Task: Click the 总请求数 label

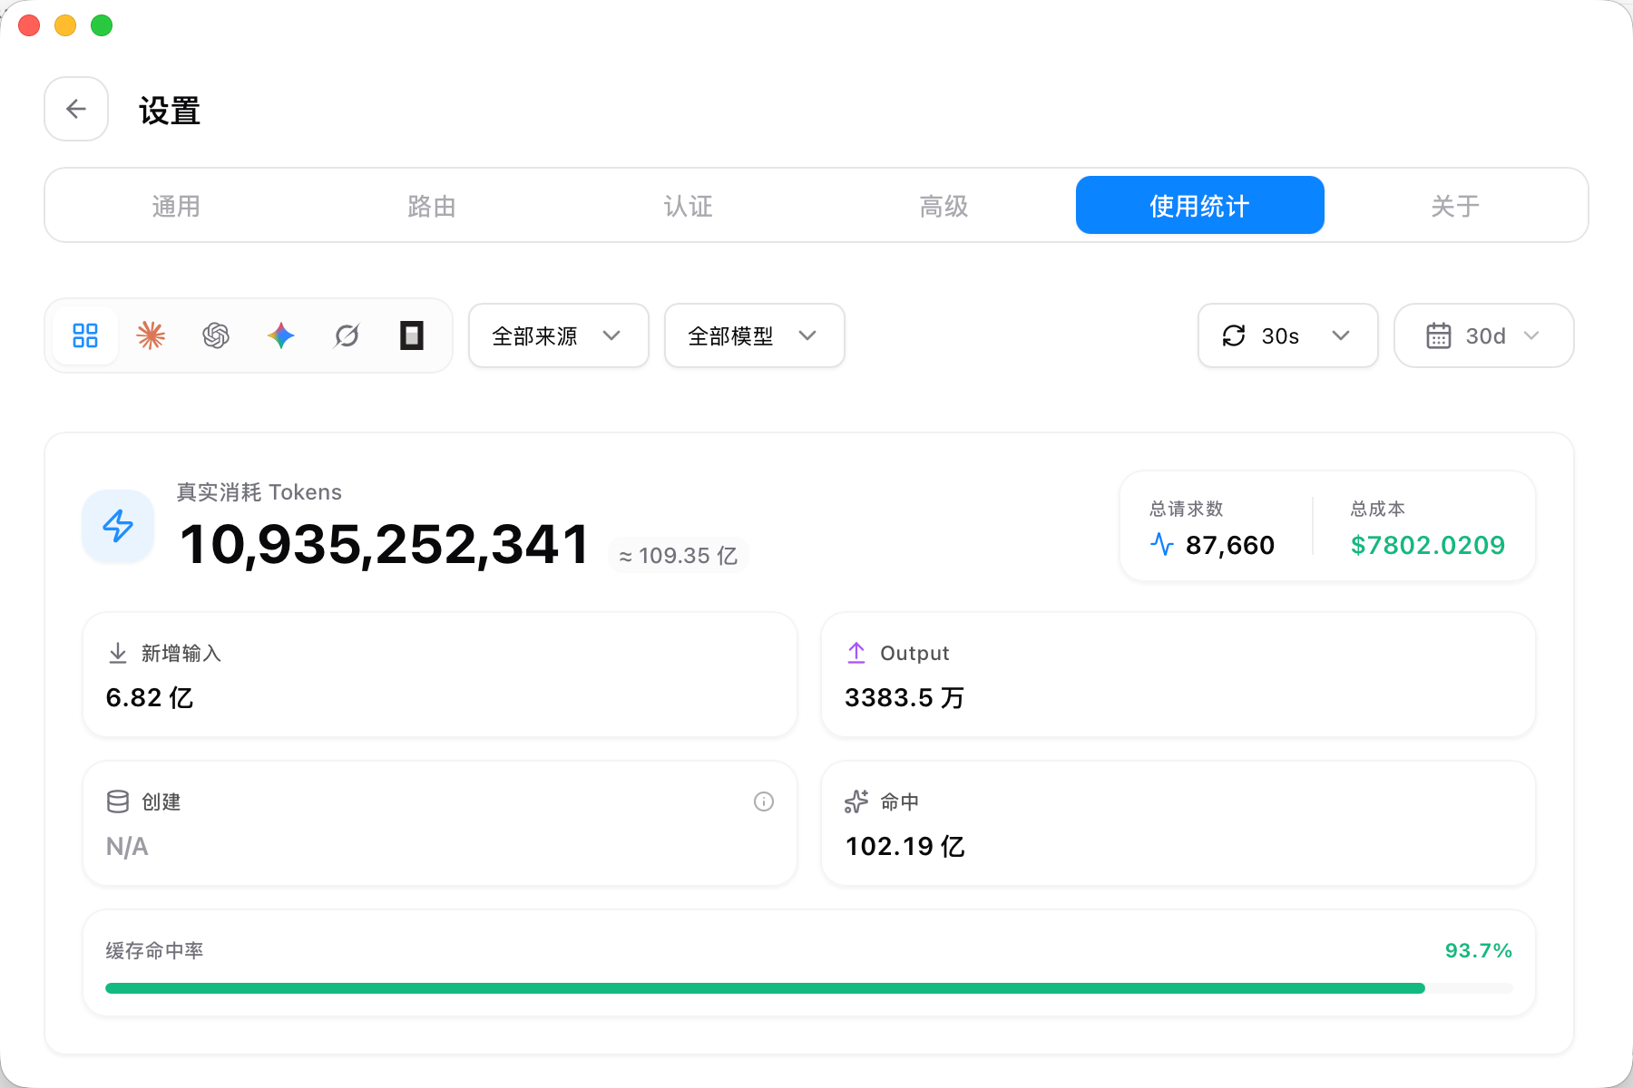Action: click(1187, 509)
